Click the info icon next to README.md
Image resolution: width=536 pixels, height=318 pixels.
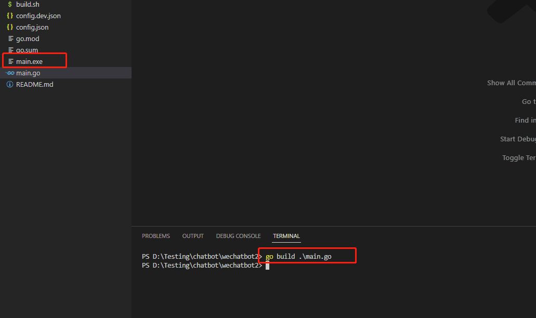point(10,84)
